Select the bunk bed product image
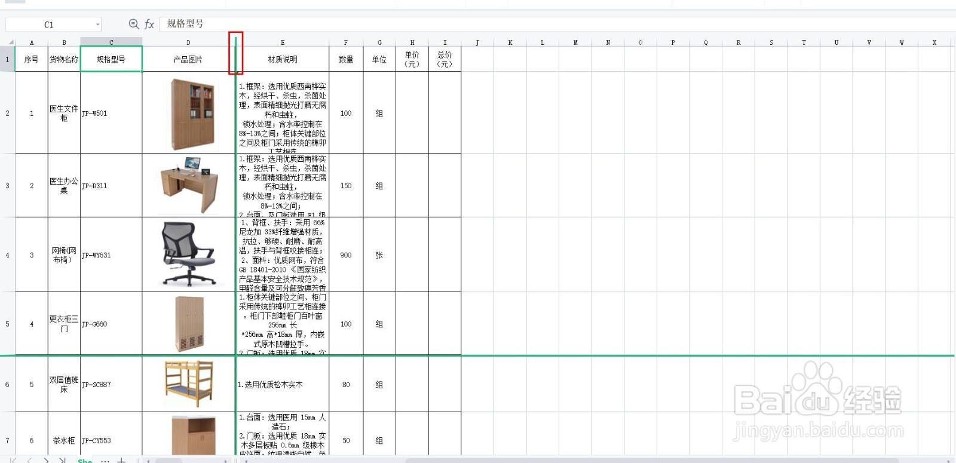Image resolution: width=956 pixels, height=463 pixels. 189,384
